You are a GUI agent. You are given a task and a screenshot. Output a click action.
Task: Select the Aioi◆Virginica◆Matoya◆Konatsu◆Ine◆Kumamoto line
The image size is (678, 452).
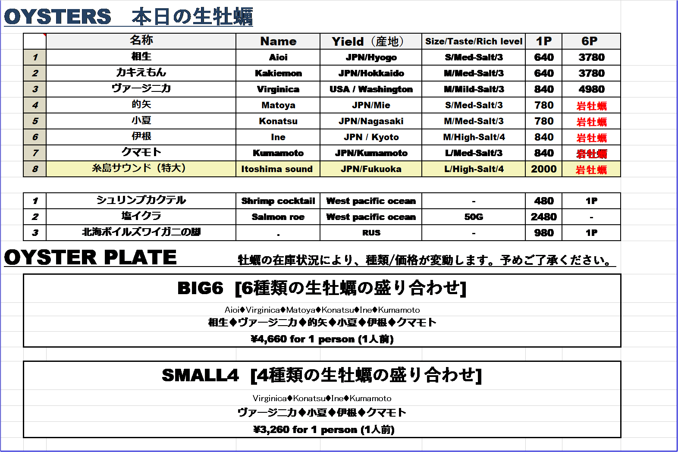tap(322, 310)
